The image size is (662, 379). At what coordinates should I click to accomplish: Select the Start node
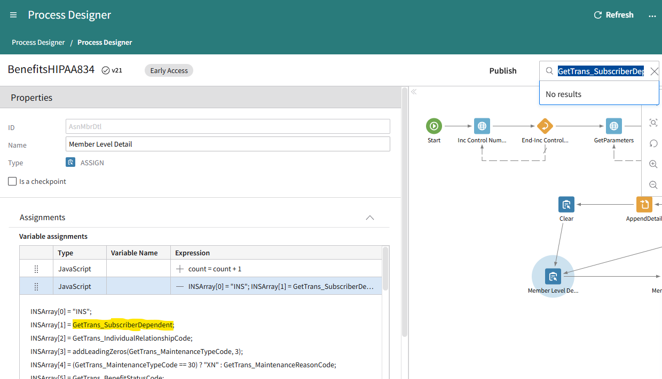point(434,126)
